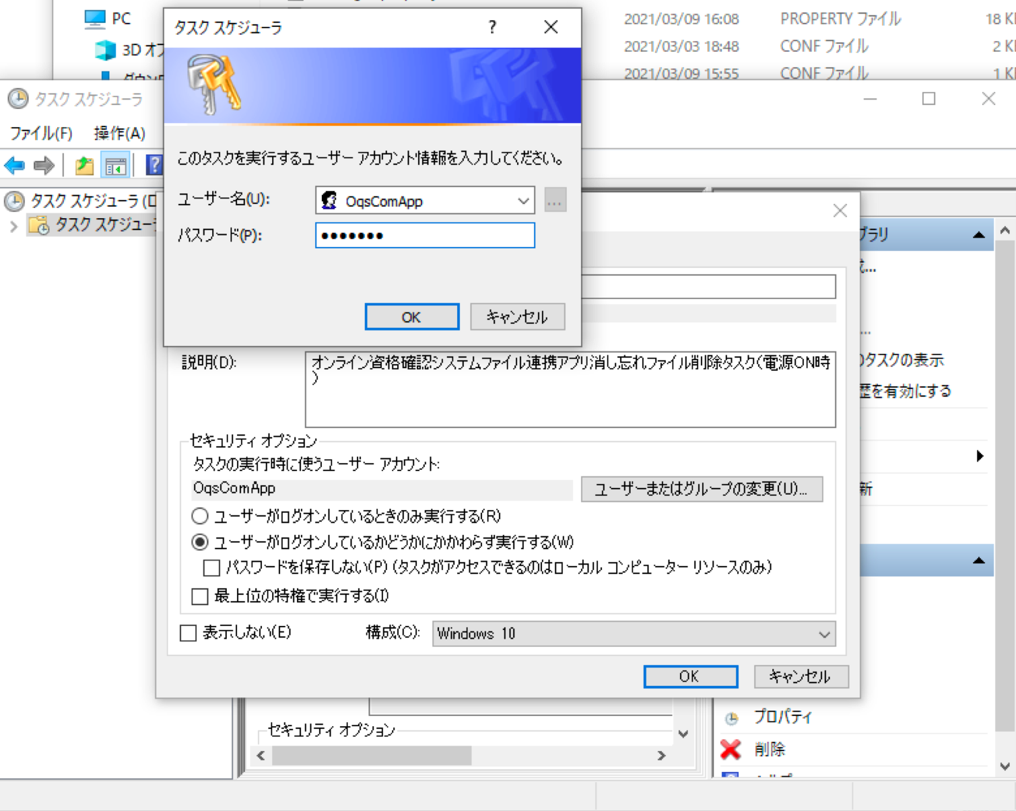Click ユーザーまたはグループの変更(U)... button
The width and height of the screenshot is (1016, 811).
tap(701, 489)
